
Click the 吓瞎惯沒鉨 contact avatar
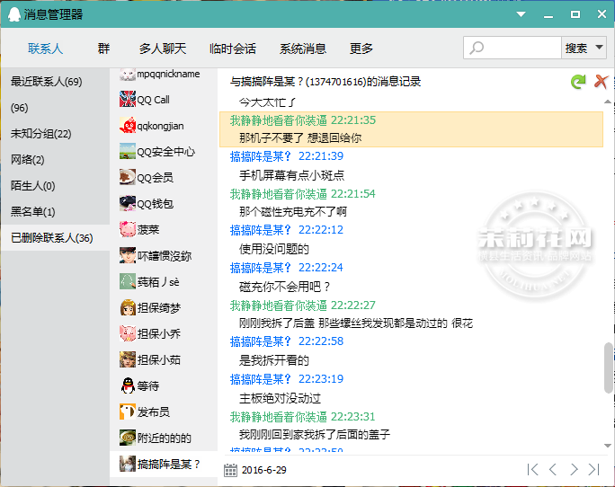128,255
